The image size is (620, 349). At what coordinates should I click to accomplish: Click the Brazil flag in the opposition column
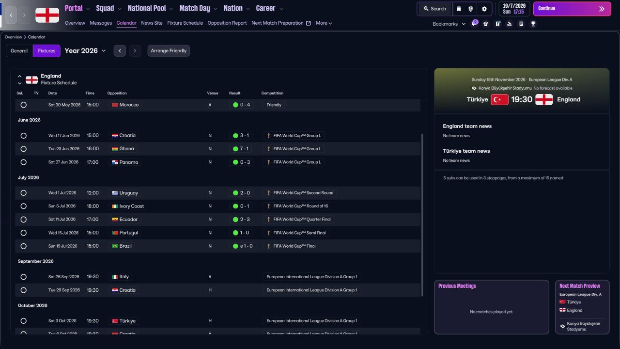point(115,246)
